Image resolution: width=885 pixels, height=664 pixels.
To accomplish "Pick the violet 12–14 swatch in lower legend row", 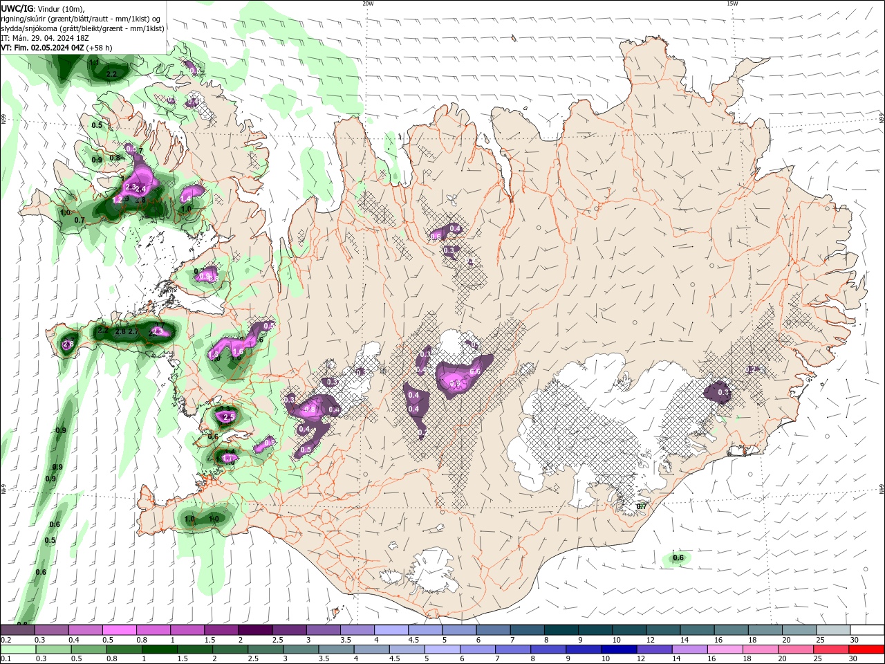I will [x=654, y=649].
